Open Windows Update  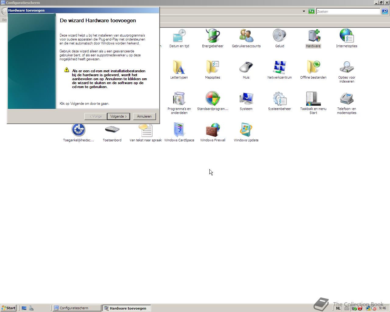point(246,133)
